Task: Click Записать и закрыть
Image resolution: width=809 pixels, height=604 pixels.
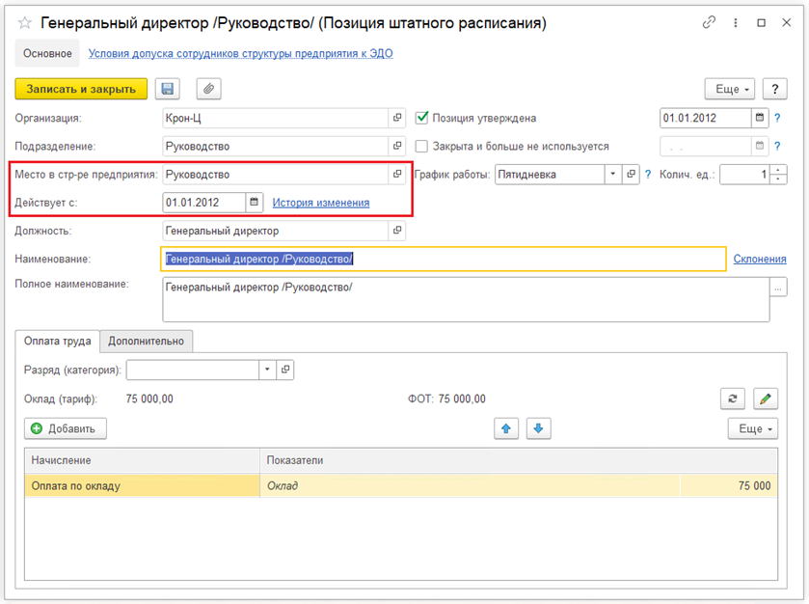Action: click(81, 89)
